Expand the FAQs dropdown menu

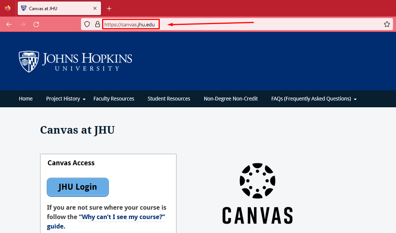tap(313, 99)
